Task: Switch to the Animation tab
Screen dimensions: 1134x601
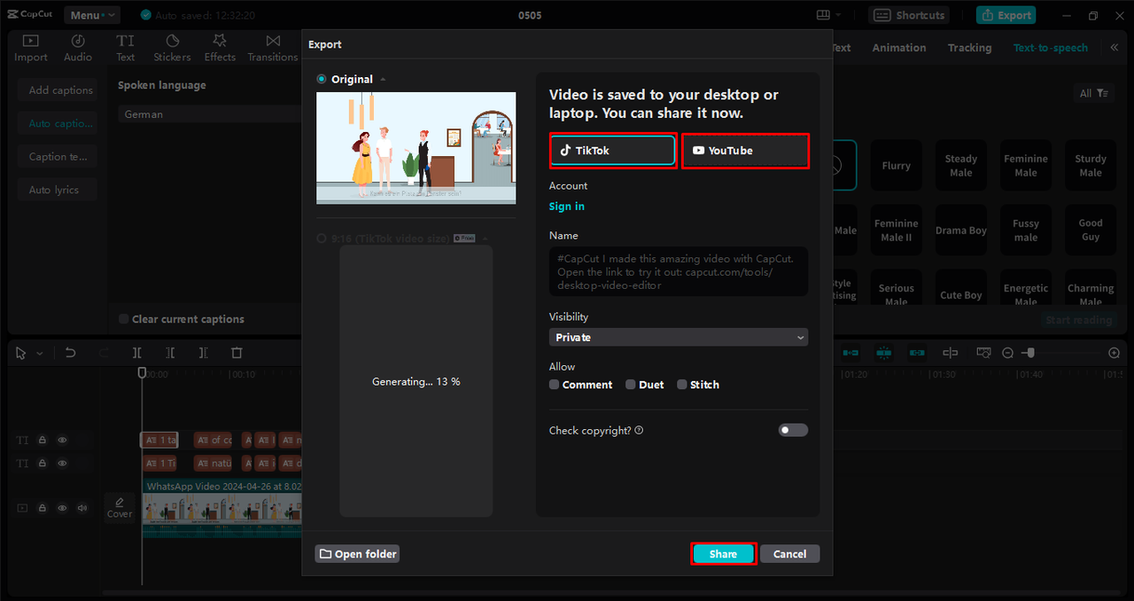Action: 898,48
